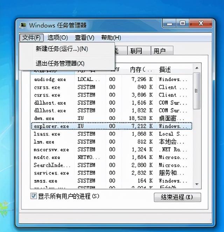Click the .NET Ru... description cell
The width and height of the screenshot is (224, 232).
(173, 149)
